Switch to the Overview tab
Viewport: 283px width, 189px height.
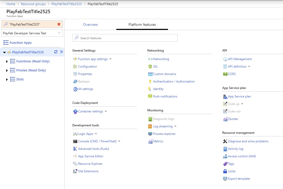click(x=90, y=24)
